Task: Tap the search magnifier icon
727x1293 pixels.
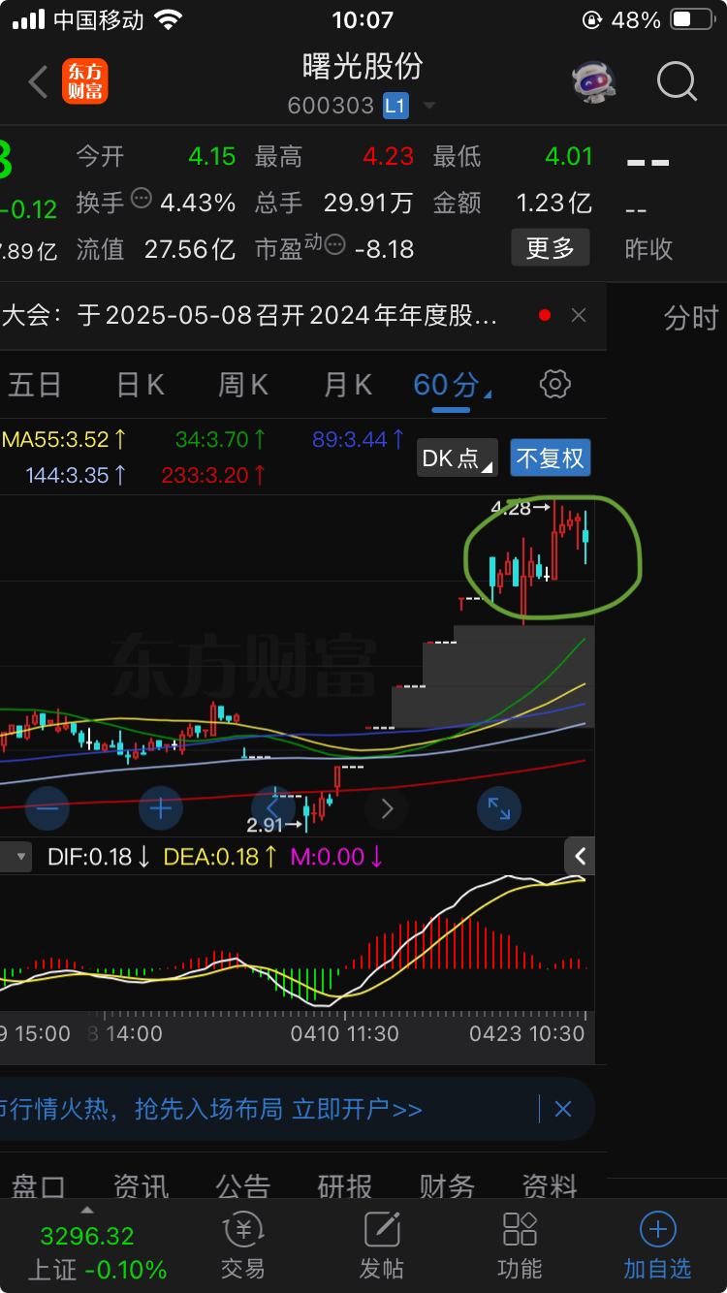Action: click(677, 82)
